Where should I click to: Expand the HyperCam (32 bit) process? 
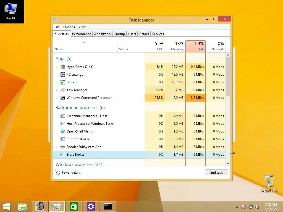pyautogui.click(x=56, y=67)
